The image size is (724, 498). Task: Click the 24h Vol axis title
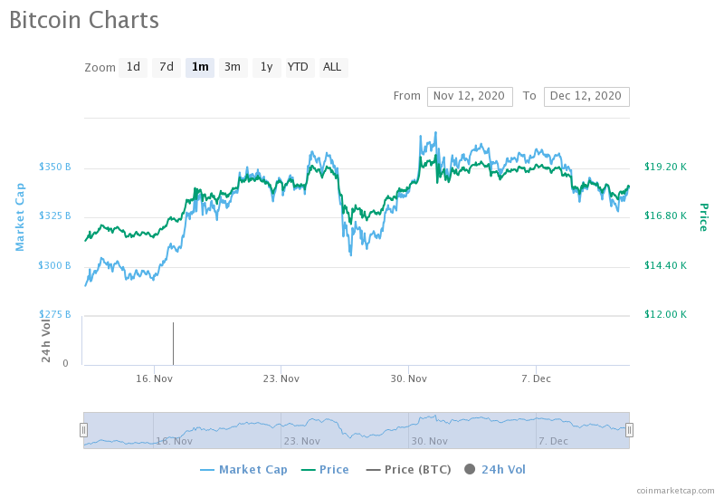tap(45, 340)
